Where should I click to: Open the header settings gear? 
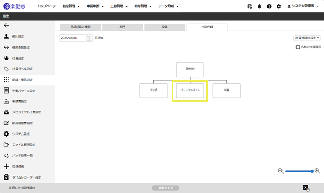(279, 6)
